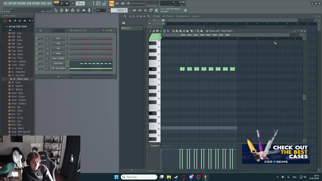Screen dimensions: 322x181
Task: Open the PATTERNS menu
Action: click(x=22, y=3)
